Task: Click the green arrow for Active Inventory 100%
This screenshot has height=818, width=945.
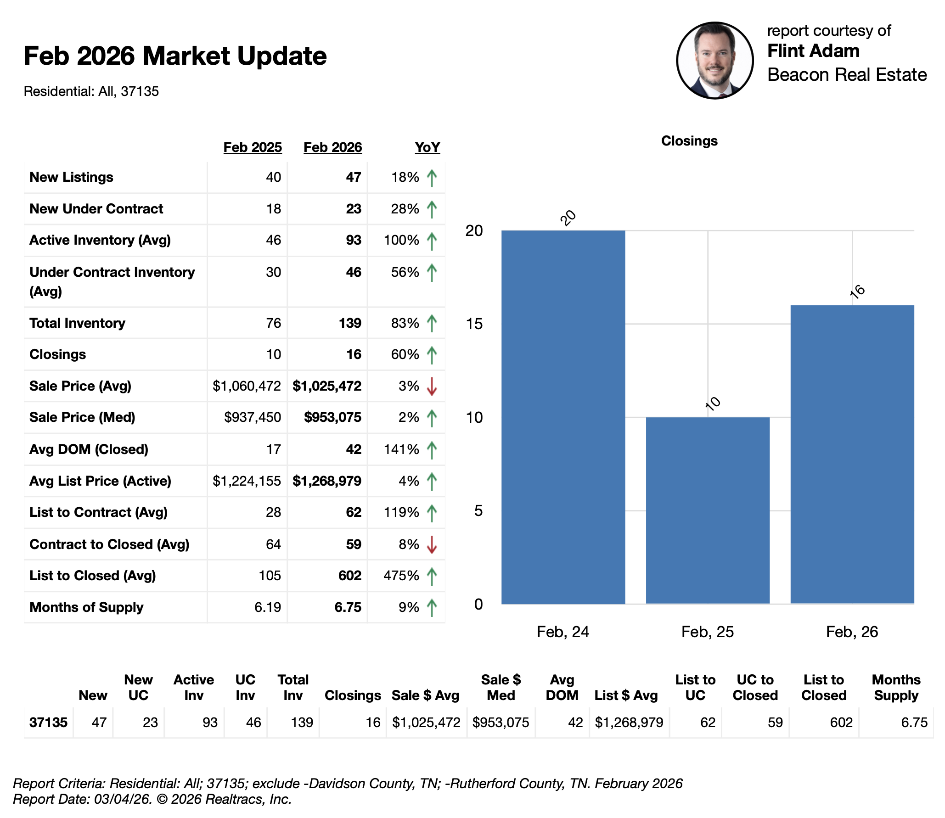Action: coord(431,241)
